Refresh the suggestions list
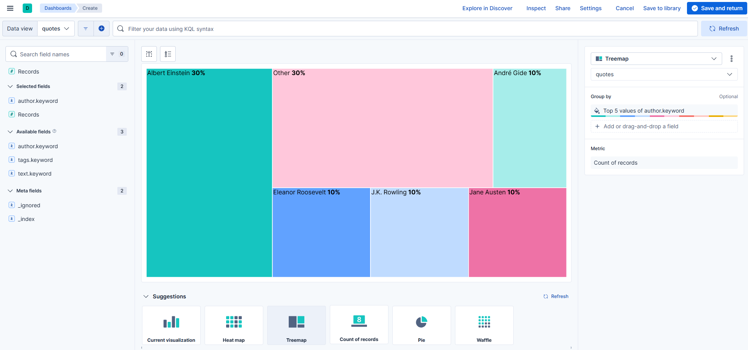 [556, 296]
